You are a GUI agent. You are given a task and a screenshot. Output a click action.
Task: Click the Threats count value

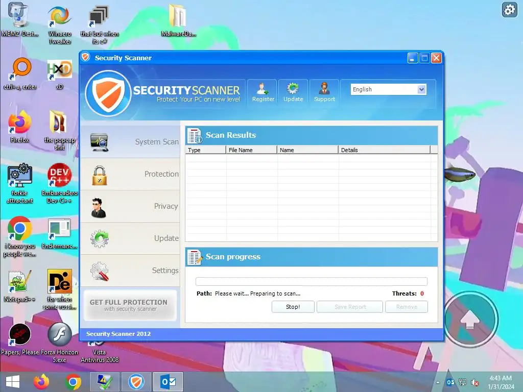point(422,293)
